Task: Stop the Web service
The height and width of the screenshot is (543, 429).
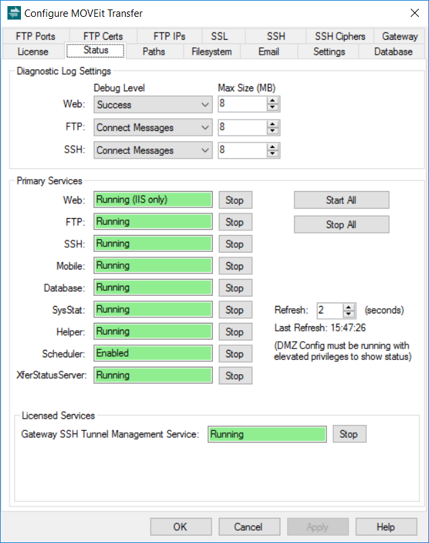Action: tap(235, 200)
